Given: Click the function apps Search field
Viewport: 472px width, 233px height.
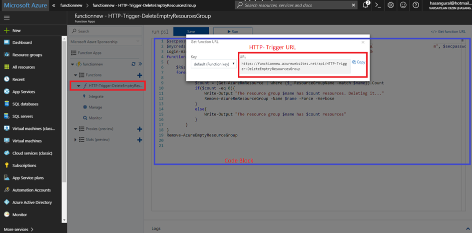Looking at the screenshot, I should 106,31.
